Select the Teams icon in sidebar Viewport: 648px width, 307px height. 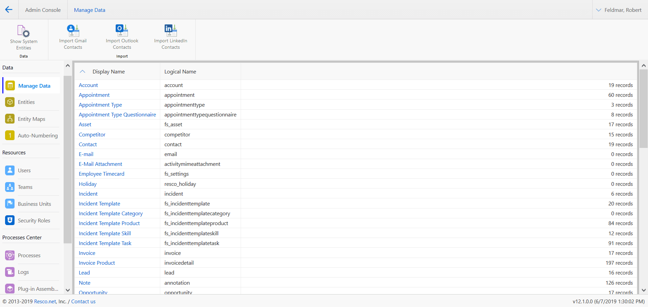click(x=10, y=187)
